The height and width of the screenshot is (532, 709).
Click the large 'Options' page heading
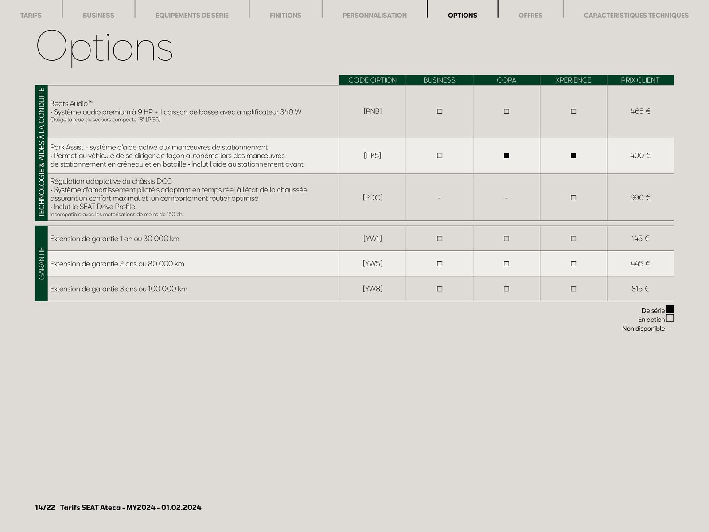(104, 47)
